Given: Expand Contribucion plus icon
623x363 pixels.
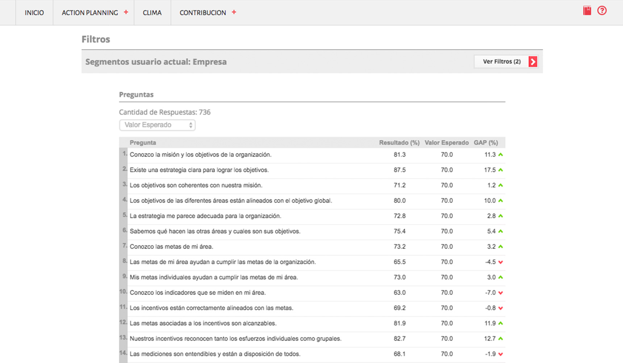Looking at the screenshot, I should pos(234,12).
